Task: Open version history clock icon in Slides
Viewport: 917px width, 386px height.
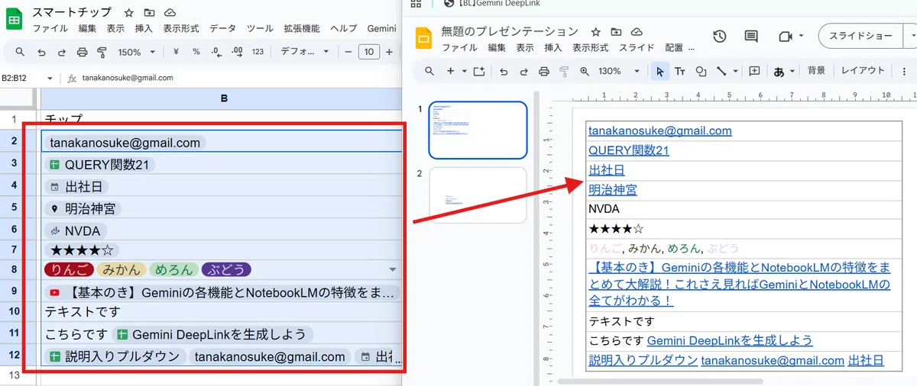Action: point(719,37)
